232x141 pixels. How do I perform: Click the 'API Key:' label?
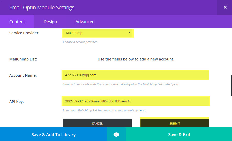16,102
